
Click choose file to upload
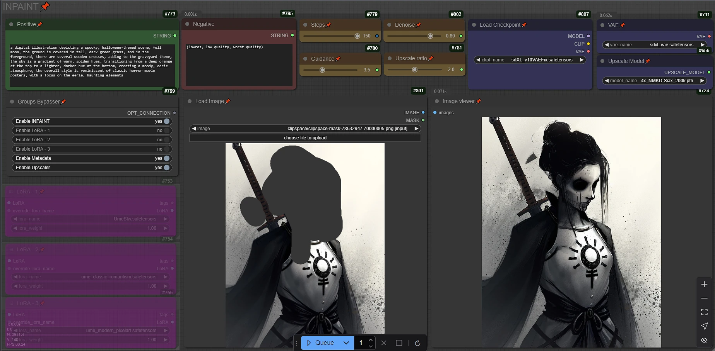click(x=305, y=138)
